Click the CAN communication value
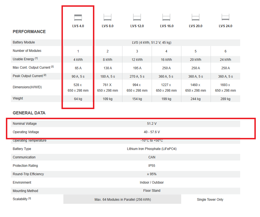 pyautogui.click(x=152, y=157)
